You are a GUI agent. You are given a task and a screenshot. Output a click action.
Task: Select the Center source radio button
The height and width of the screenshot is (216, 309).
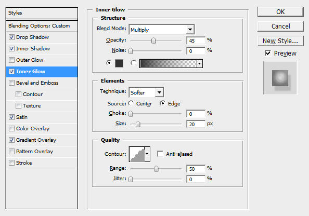click(x=131, y=103)
